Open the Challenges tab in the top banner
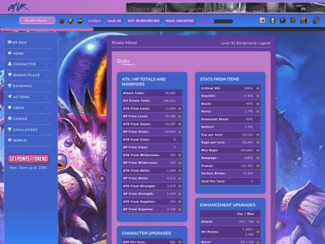The image size is (325, 244). 226,8
